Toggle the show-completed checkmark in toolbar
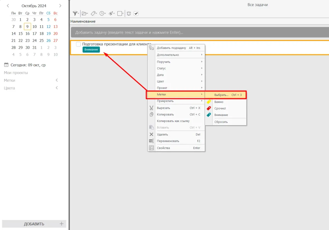This screenshot has width=329, height=230. pos(136,13)
